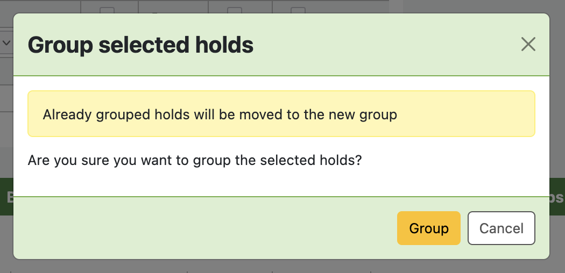Cancel grouping the selected holds
The image size is (565, 273).
coord(501,228)
